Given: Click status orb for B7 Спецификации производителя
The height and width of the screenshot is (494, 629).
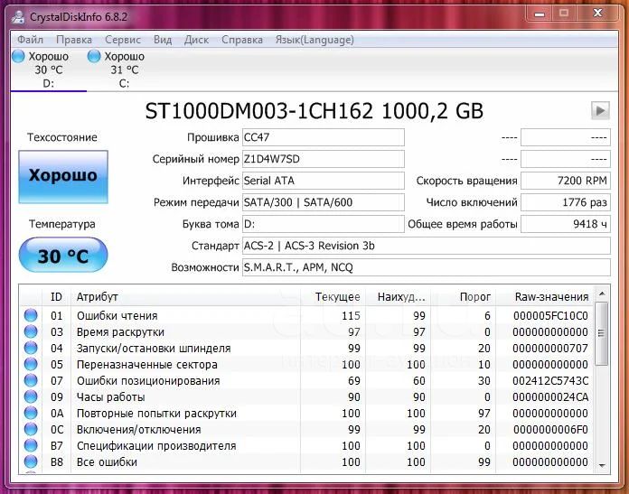Looking at the screenshot, I should (x=31, y=445).
